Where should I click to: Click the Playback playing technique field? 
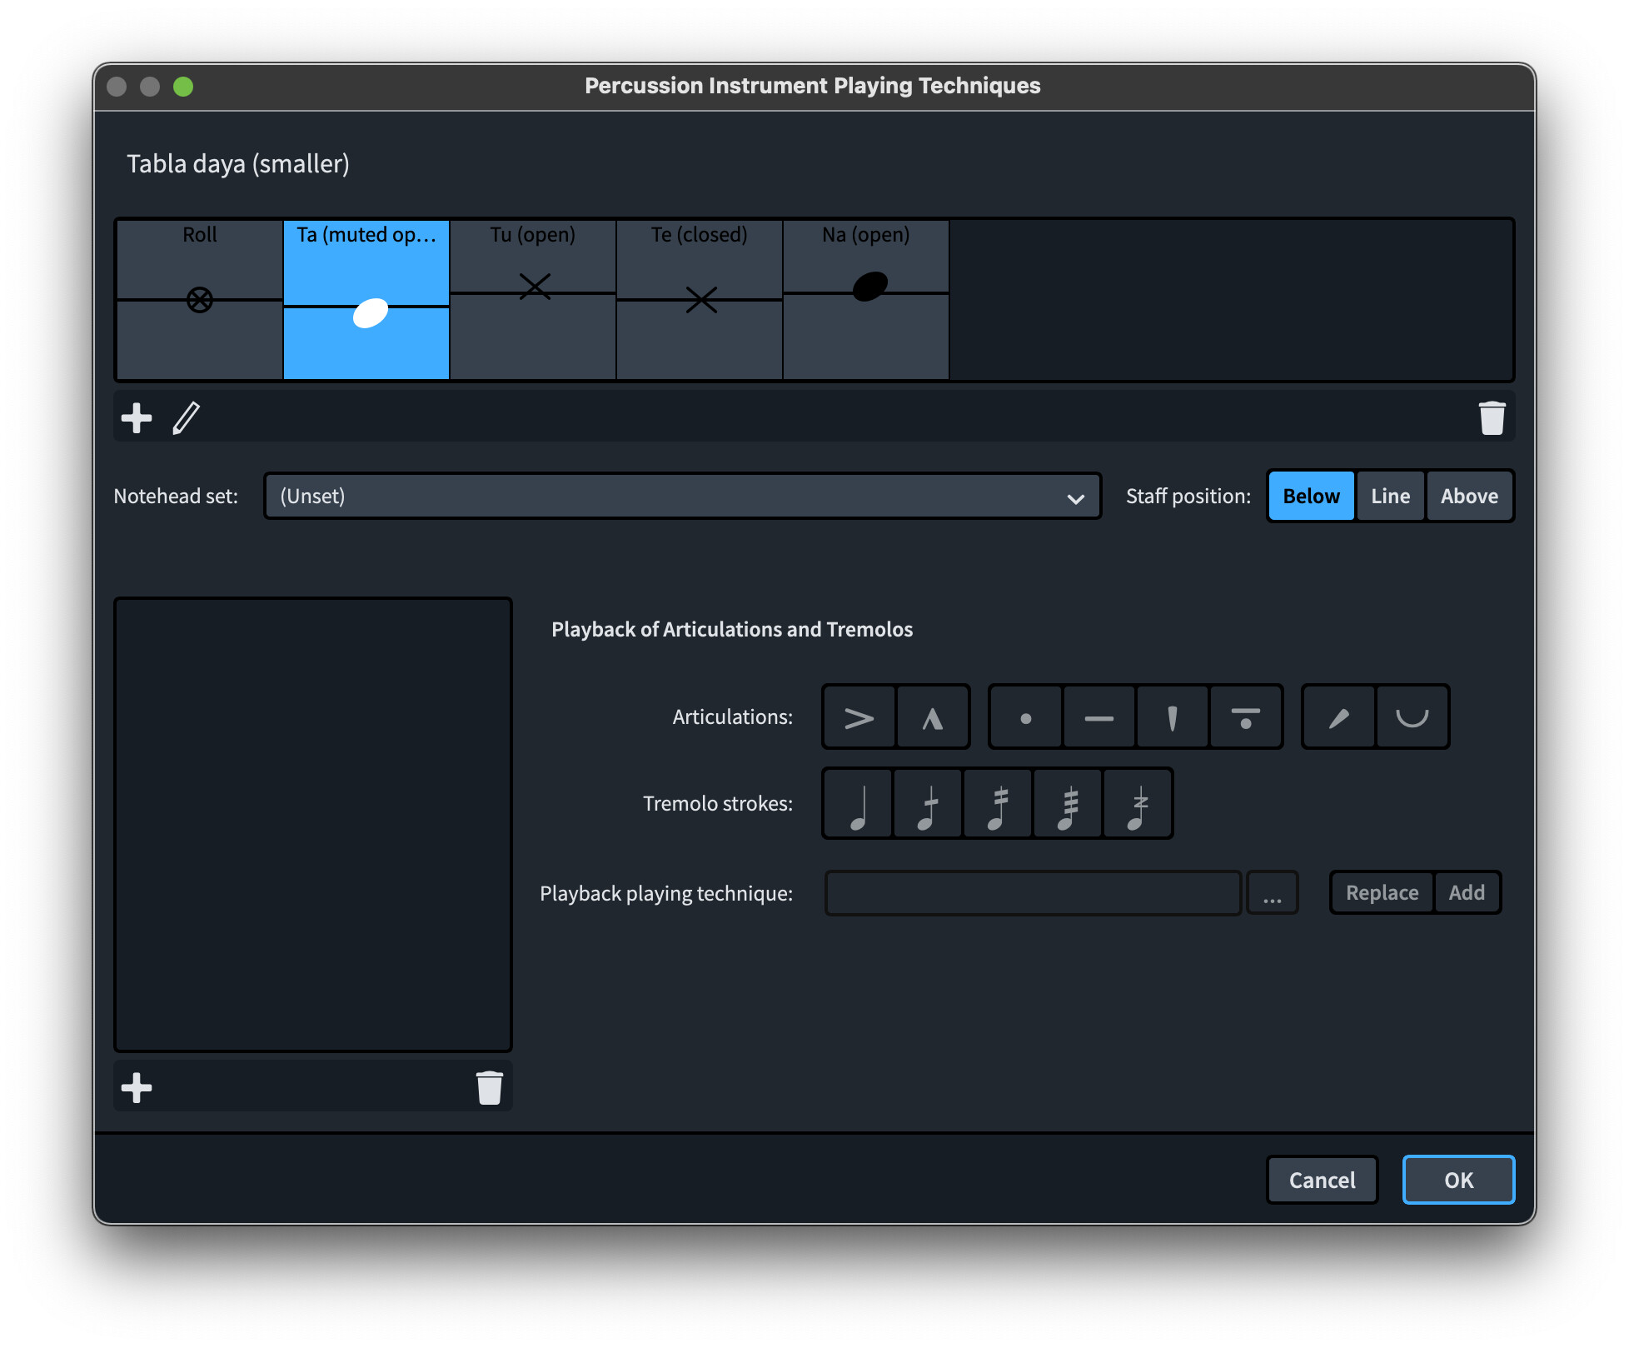tap(1033, 894)
